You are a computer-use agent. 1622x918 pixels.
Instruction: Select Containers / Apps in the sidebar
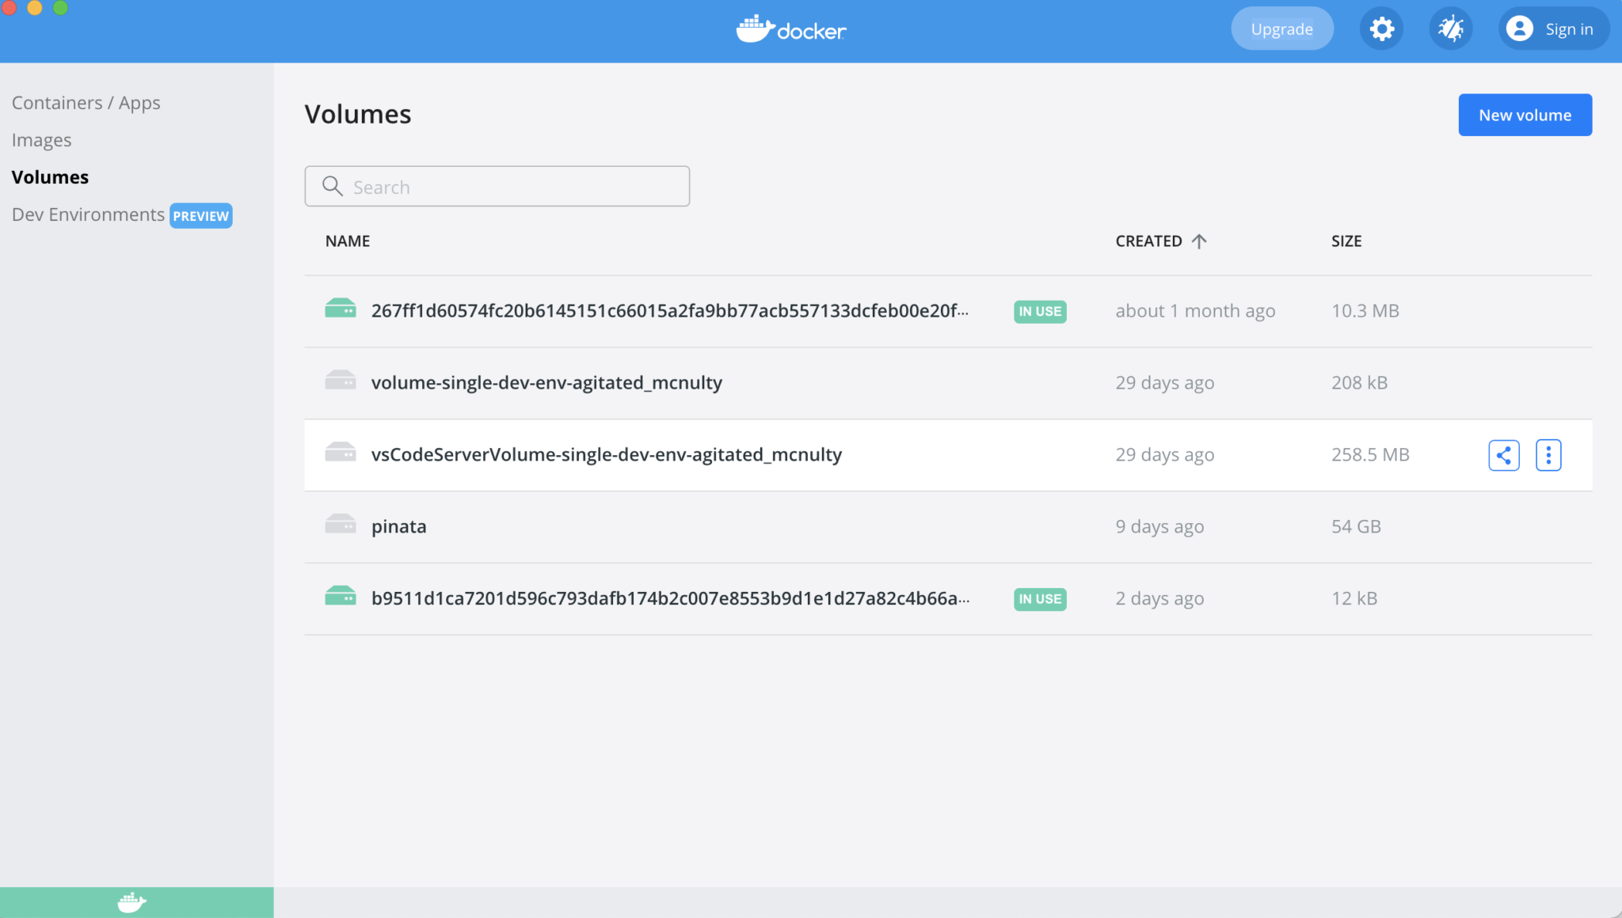pos(86,102)
